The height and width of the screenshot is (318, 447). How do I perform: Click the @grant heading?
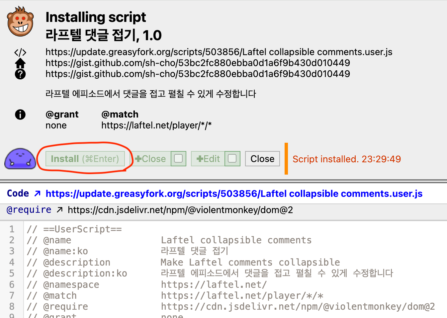point(62,114)
